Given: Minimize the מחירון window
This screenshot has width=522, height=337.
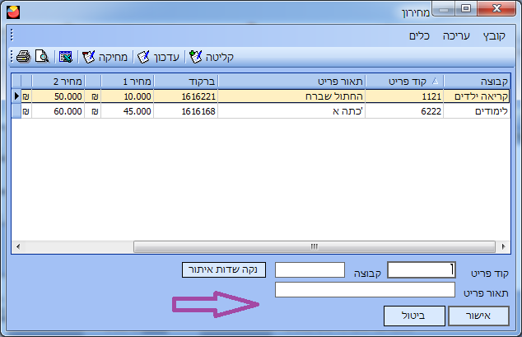Looking at the screenshot, I should pyautogui.click(x=444, y=9).
